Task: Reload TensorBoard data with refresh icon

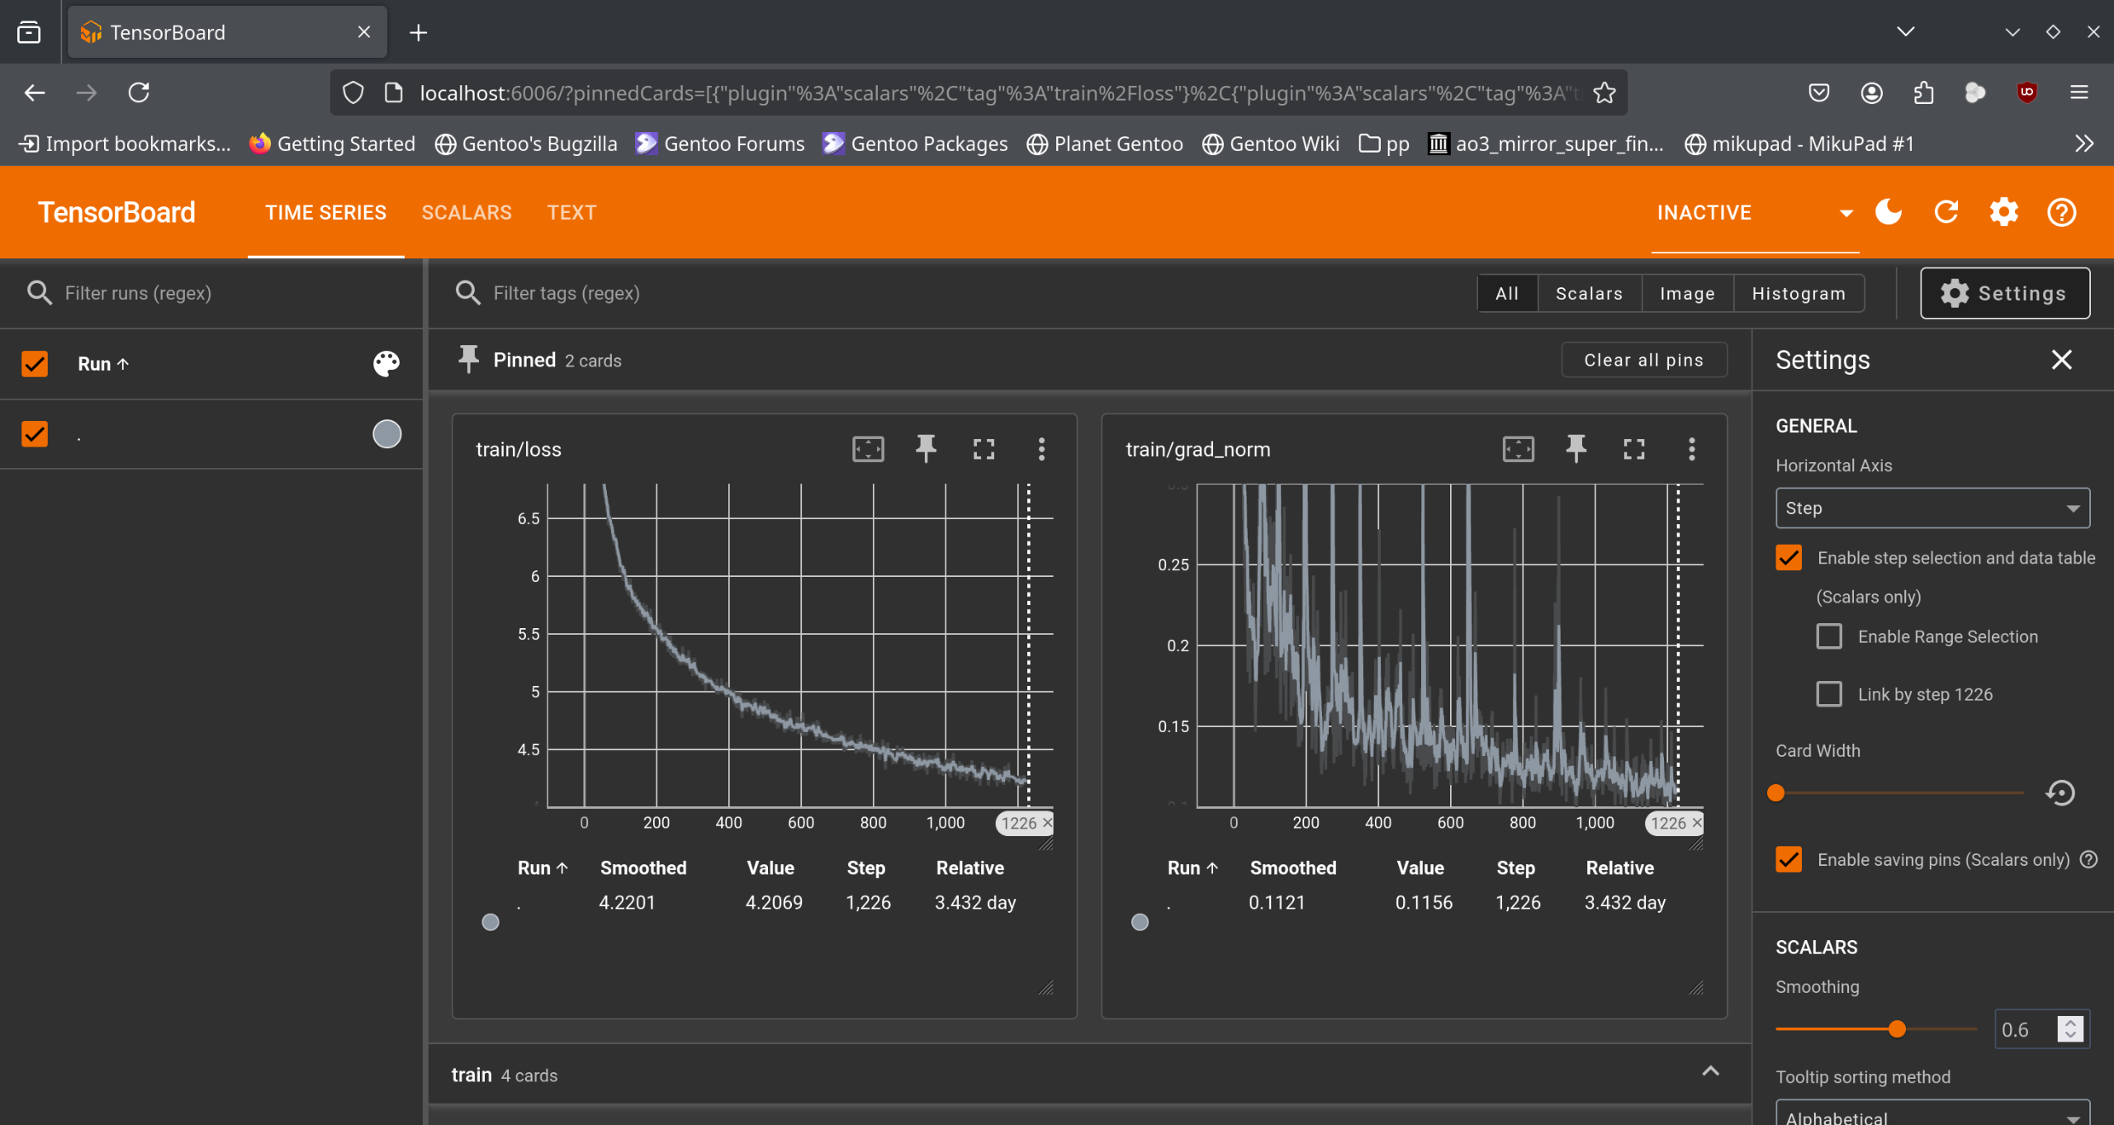Action: [x=1946, y=212]
